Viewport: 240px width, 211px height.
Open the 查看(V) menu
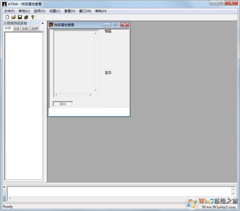click(x=69, y=11)
